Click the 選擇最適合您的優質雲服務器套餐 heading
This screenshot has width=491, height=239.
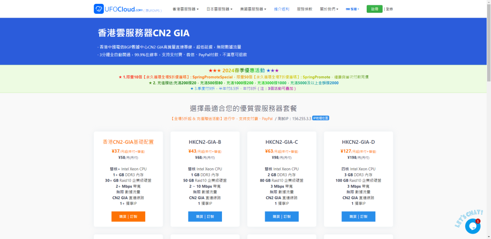tap(243, 109)
